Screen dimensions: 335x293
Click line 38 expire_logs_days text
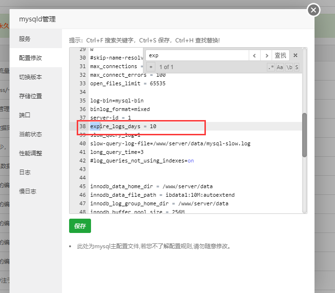[x=123, y=127]
